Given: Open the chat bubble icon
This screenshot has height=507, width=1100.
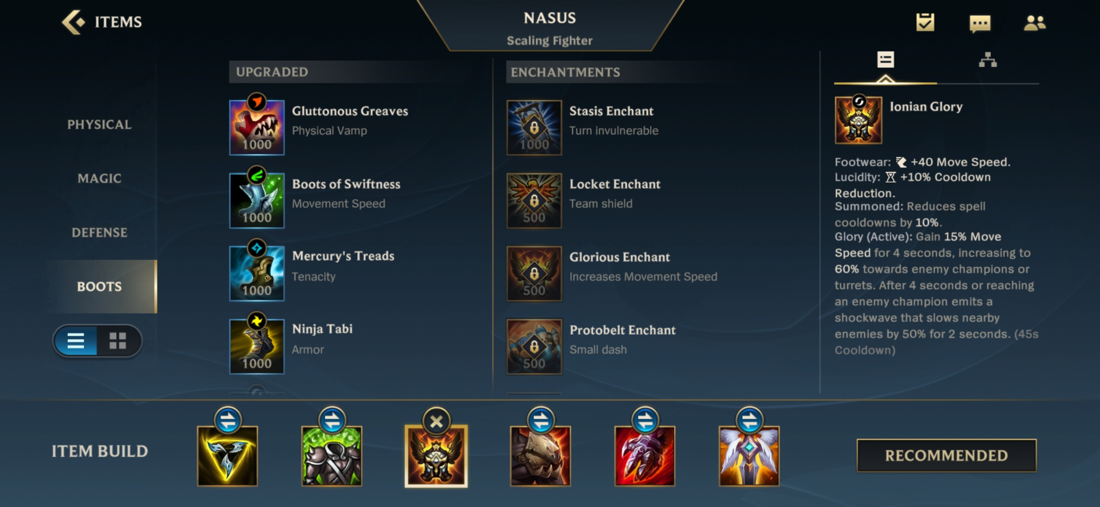Looking at the screenshot, I should [x=980, y=23].
